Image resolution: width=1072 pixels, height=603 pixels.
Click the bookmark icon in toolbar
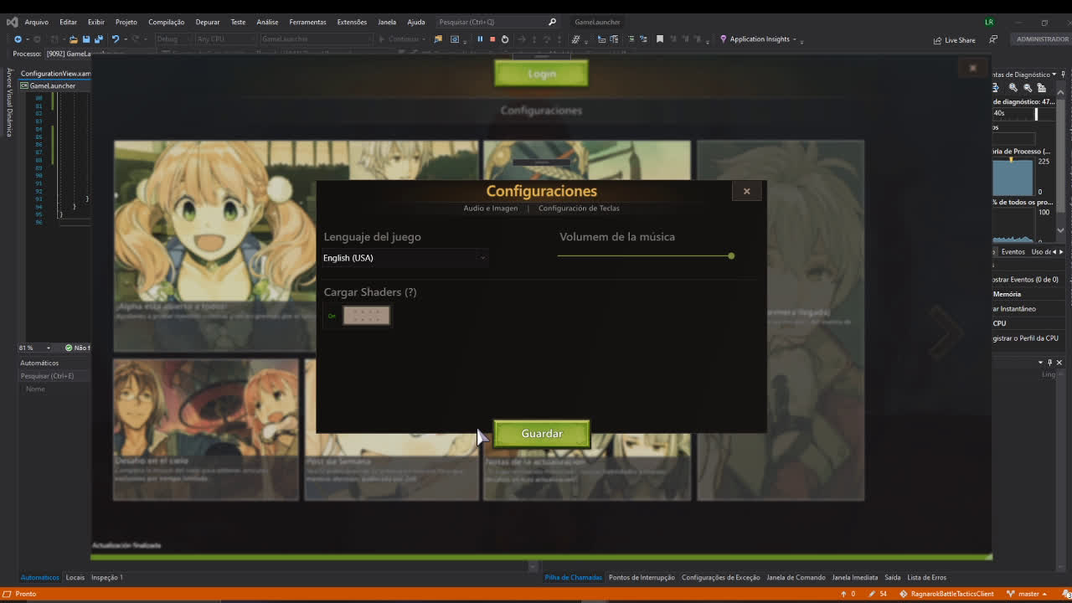point(660,39)
